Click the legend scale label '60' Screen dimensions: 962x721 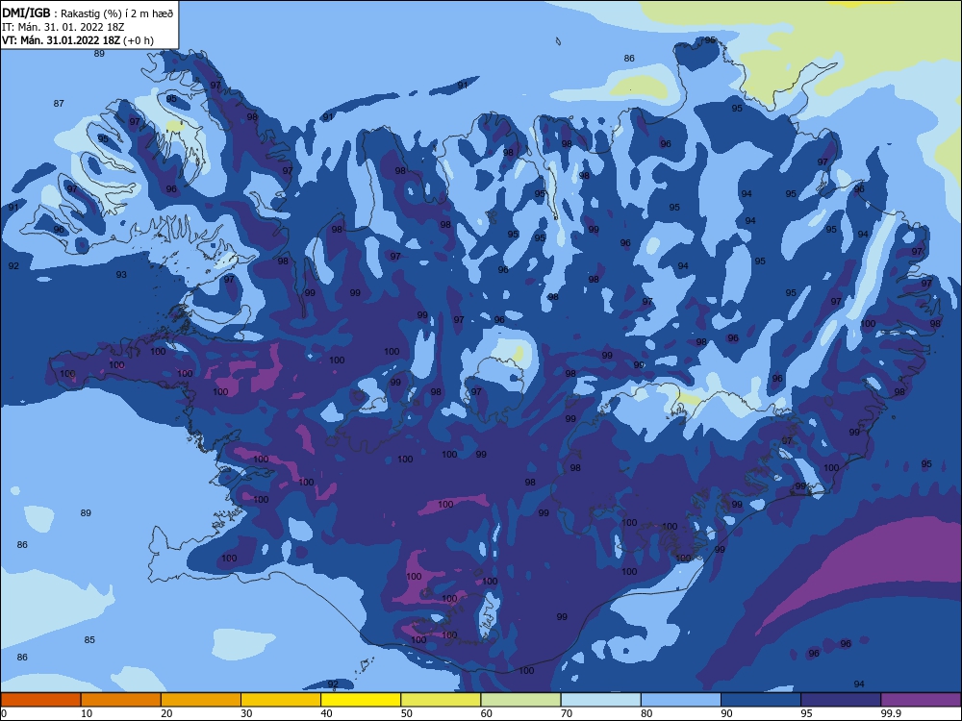point(487,713)
